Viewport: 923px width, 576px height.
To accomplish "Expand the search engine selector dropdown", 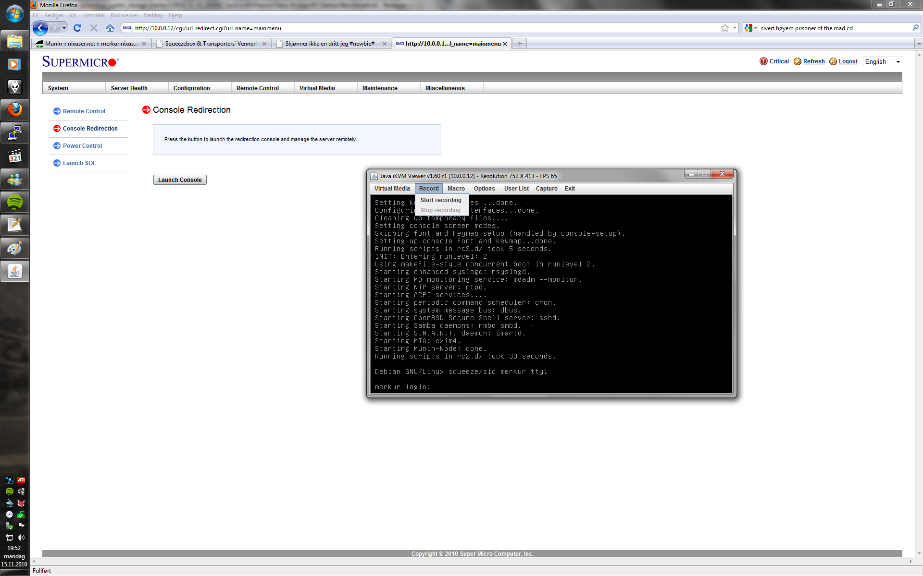I will tap(751, 28).
